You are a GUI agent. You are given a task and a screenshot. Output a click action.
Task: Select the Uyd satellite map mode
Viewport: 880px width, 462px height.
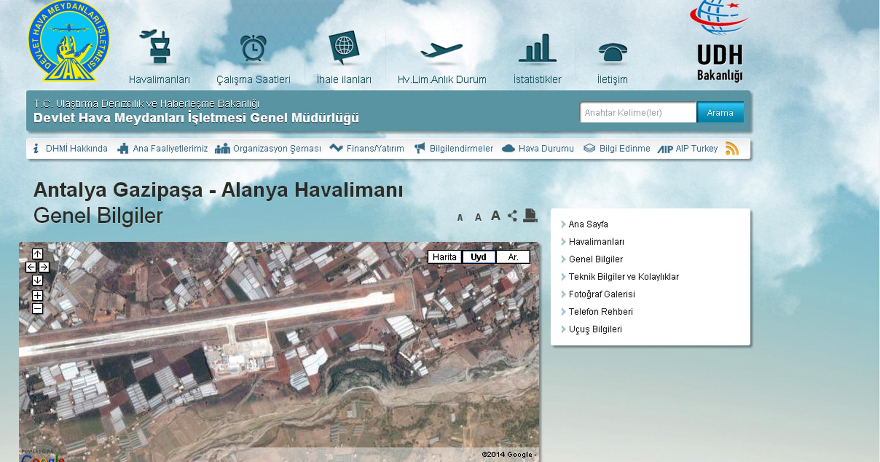click(x=478, y=257)
